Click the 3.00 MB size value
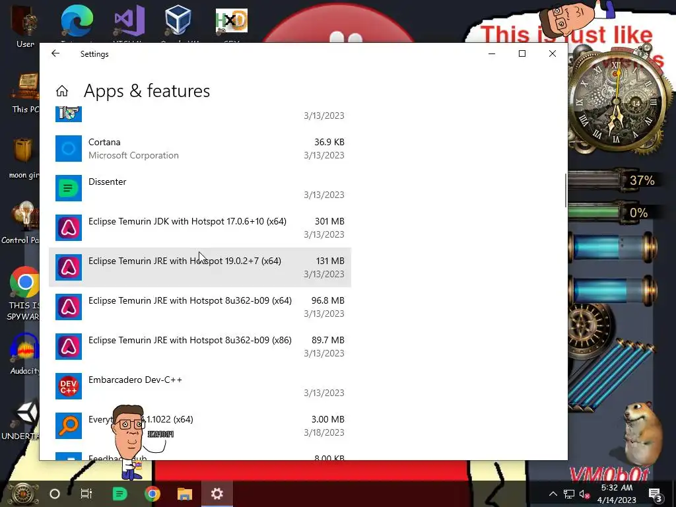 (327, 419)
